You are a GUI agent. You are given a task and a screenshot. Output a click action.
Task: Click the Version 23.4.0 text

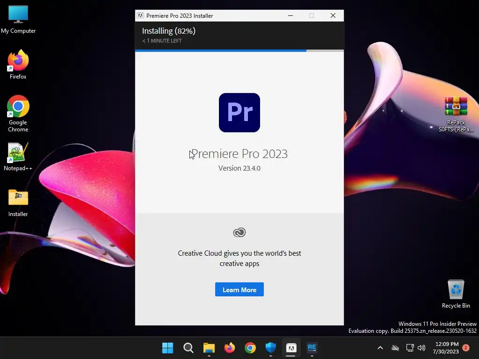click(239, 168)
